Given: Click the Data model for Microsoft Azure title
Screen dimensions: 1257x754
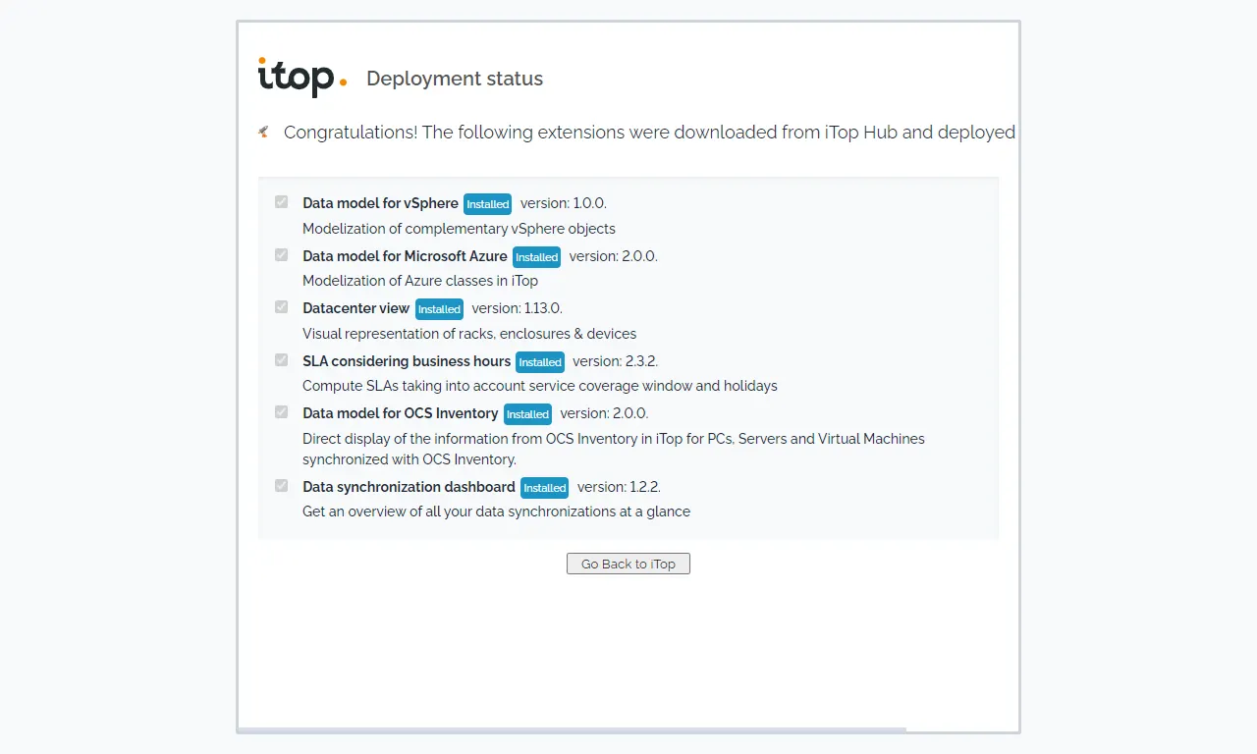Looking at the screenshot, I should (x=405, y=256).
